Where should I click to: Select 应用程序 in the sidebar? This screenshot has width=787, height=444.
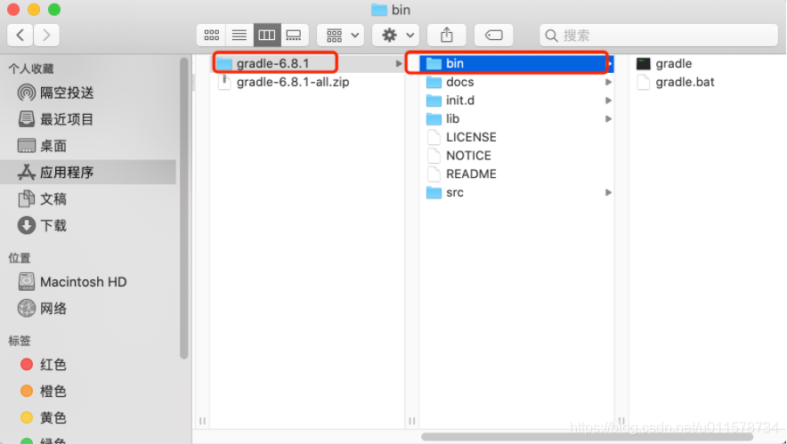[88, 173]
